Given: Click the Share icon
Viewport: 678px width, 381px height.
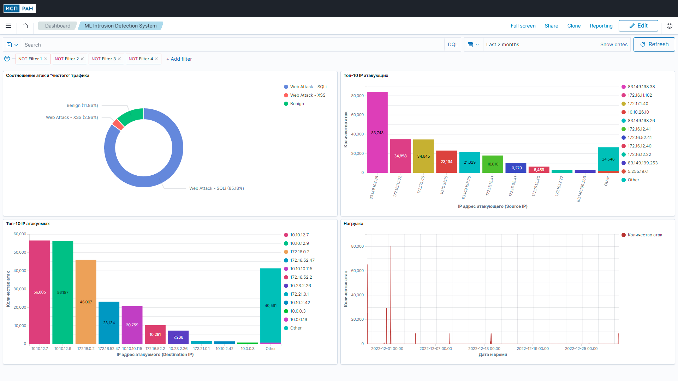Looking at the screenshot, I should [x=552, y=26].
